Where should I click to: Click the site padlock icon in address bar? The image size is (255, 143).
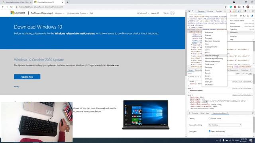coord(17,7)
